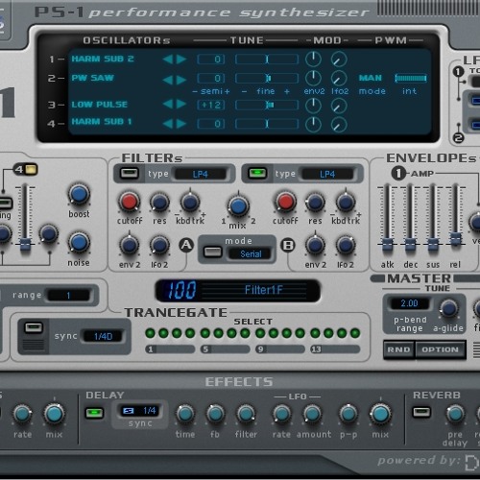Click oscillator 1 semi tune value field
Image resolution: width=480 pixels, height=480 pixels.
211,60
